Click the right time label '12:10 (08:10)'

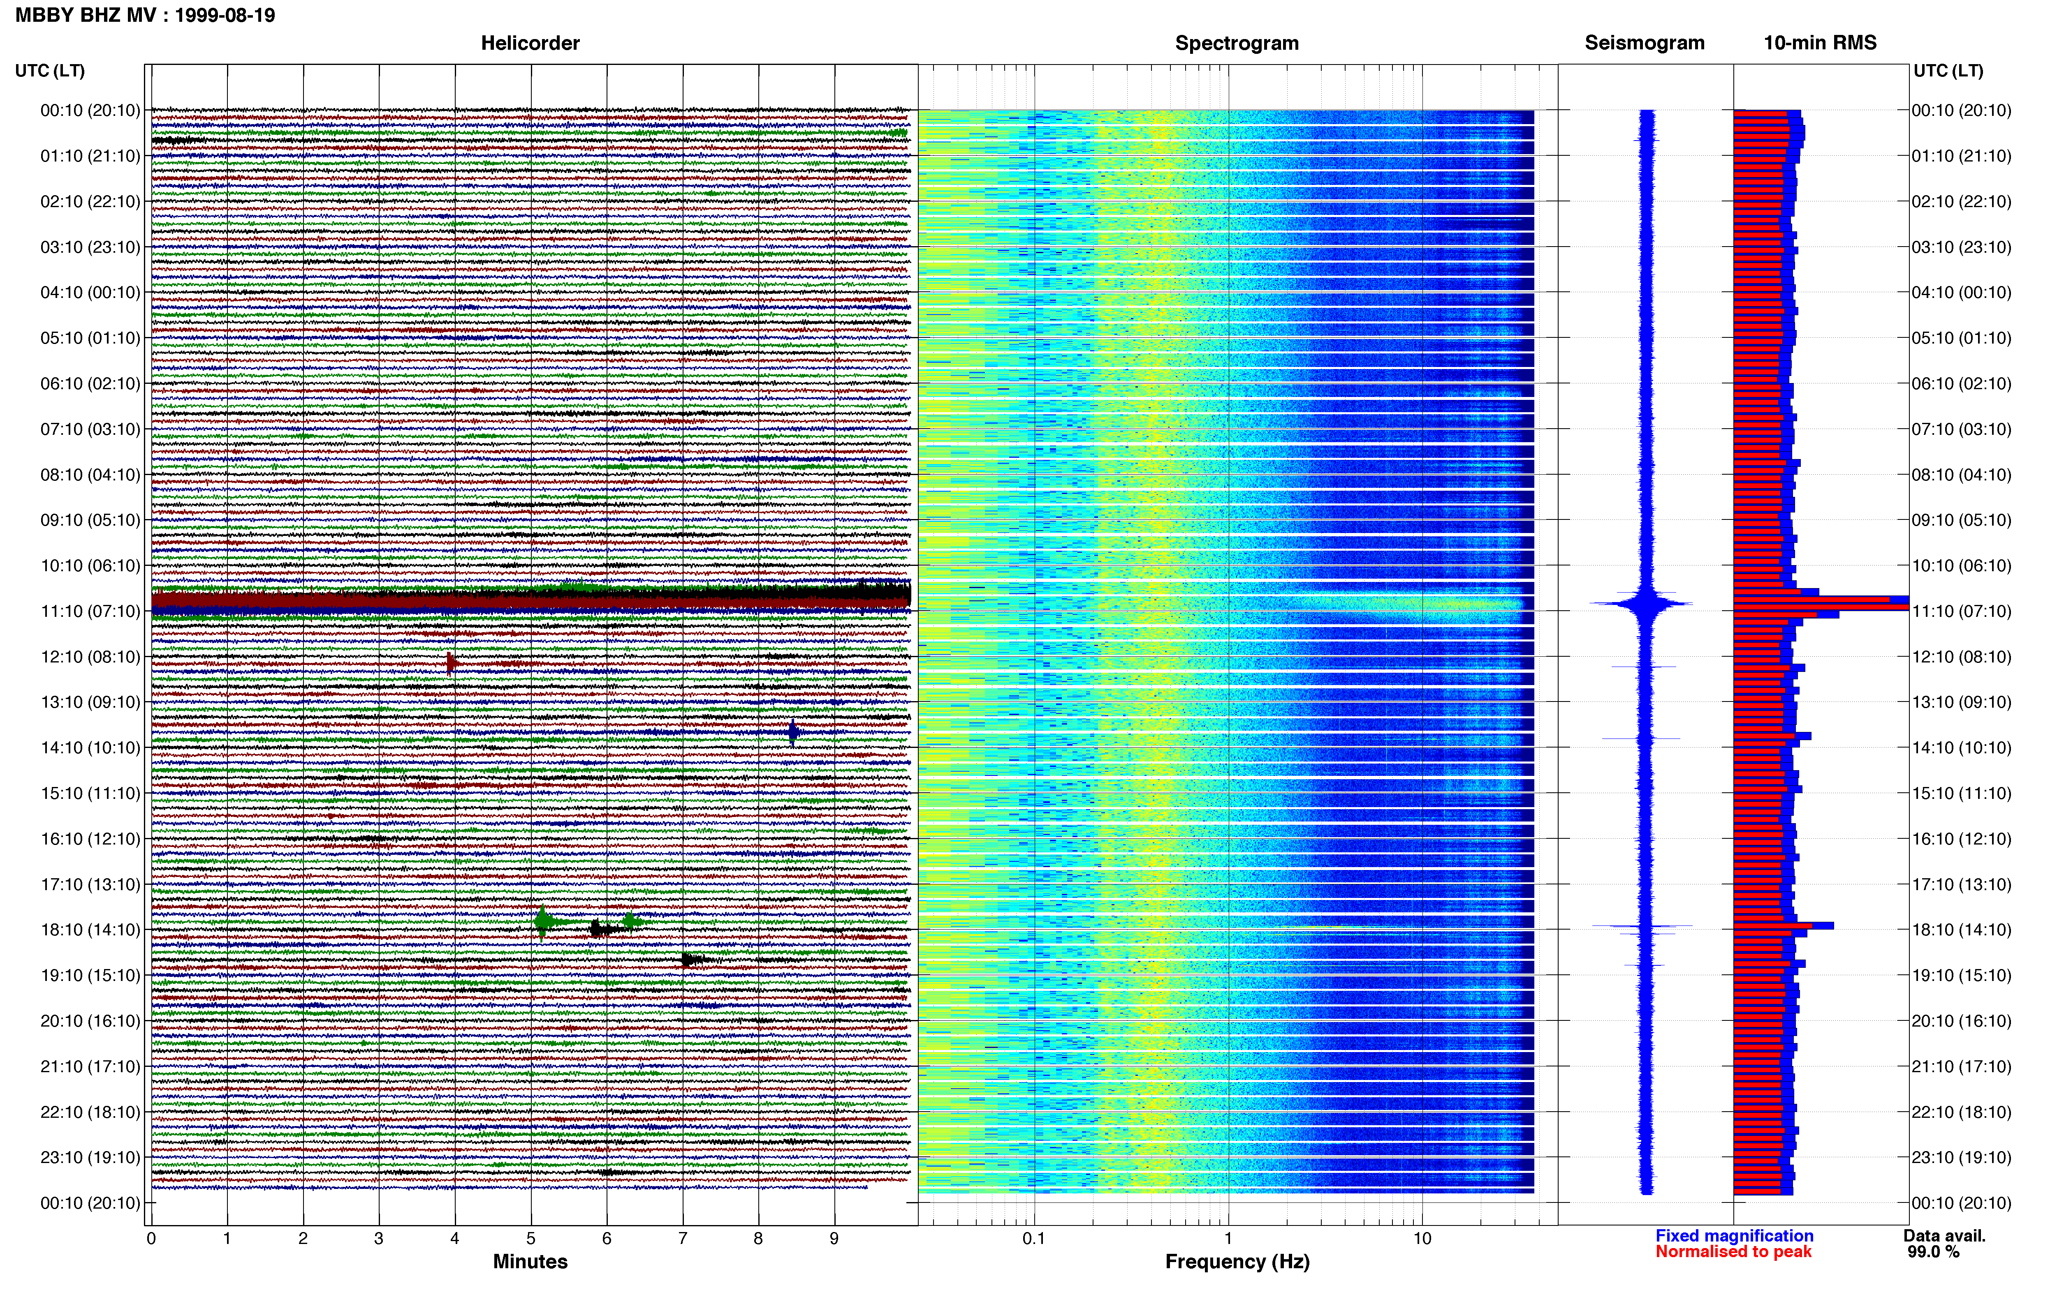(1962, 657)
